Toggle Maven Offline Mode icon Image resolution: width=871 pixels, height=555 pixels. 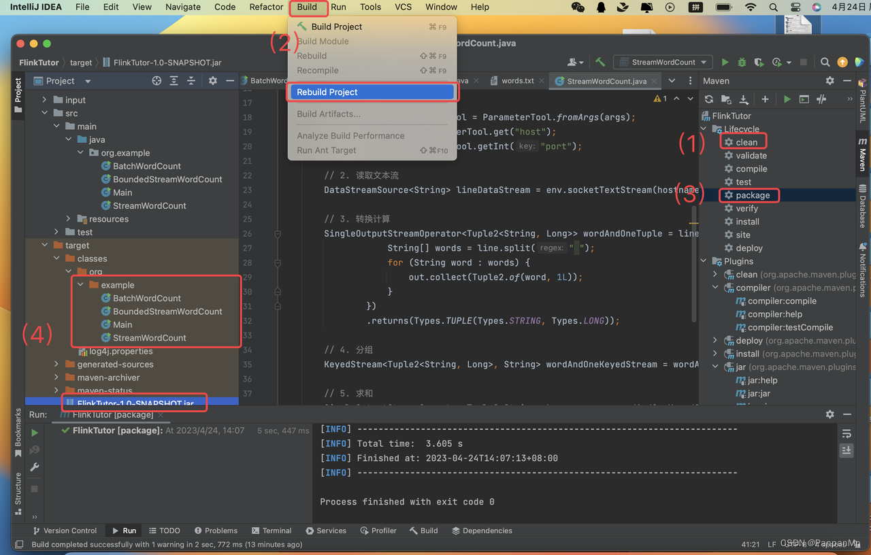(821, 99)
